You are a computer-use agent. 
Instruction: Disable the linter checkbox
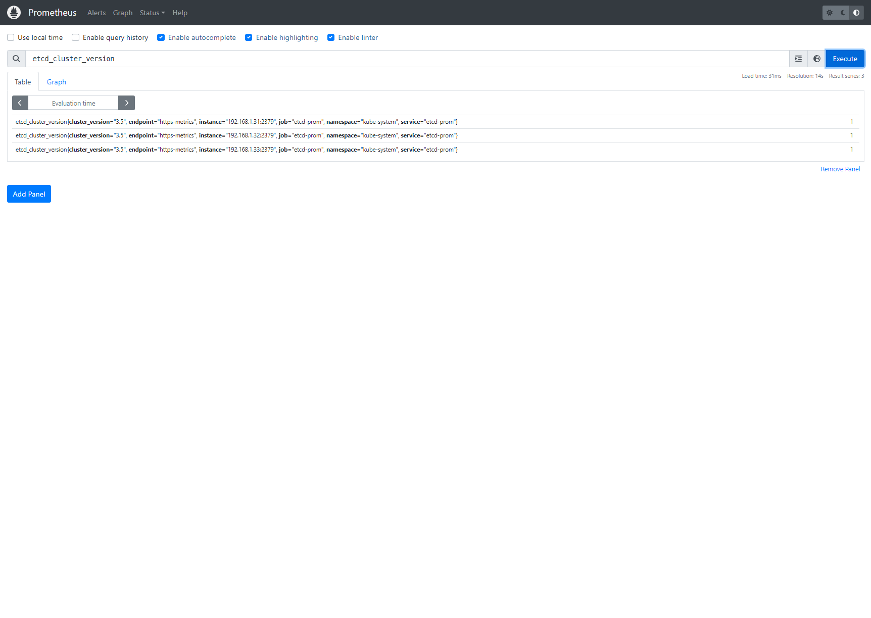point(331,37)
